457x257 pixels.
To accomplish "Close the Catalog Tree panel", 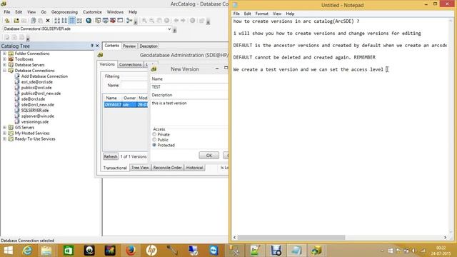I will coord(98,46).
